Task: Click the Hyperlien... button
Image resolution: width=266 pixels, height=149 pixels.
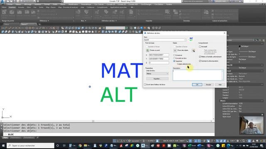Action: coord(157,79)
